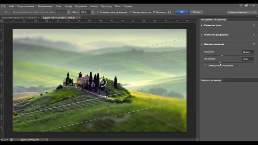Collapse the right panel via double-arrow icon
The image size is (258, 145).
pos(256,17)
